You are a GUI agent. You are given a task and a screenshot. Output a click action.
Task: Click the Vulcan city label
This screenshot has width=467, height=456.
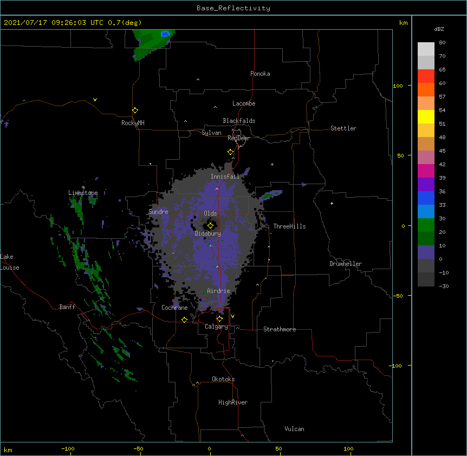[294, 429]
